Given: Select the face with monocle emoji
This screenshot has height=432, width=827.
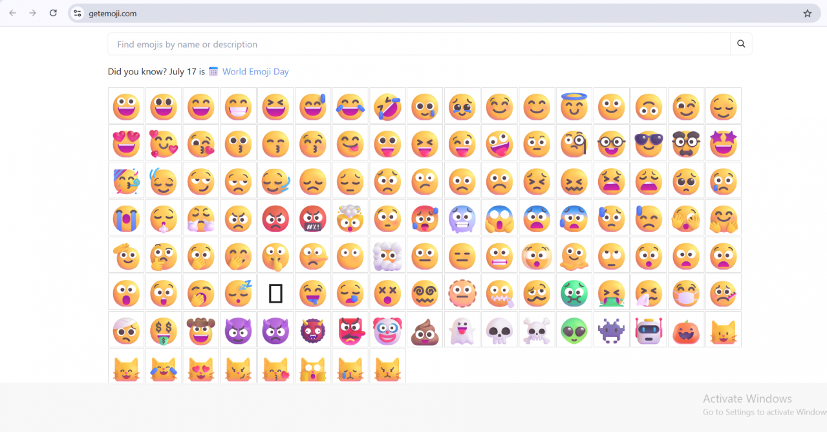Looking at the screenshot, I should tap(574, 144).
